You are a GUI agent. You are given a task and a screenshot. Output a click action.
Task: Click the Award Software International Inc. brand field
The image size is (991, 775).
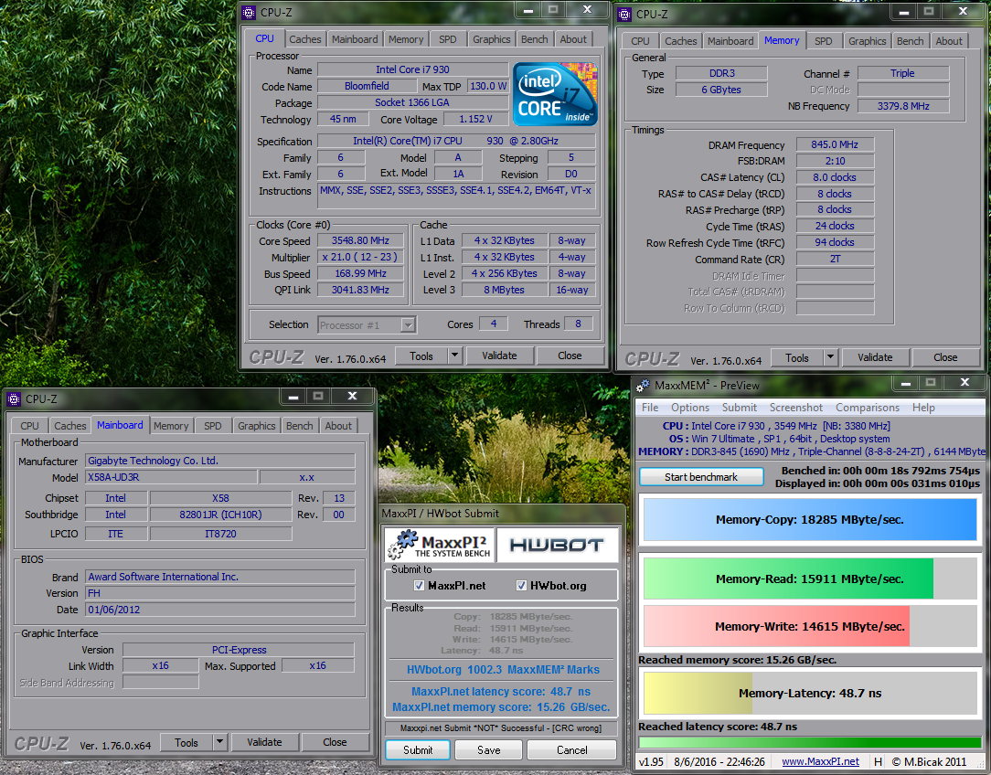[220, 577]
